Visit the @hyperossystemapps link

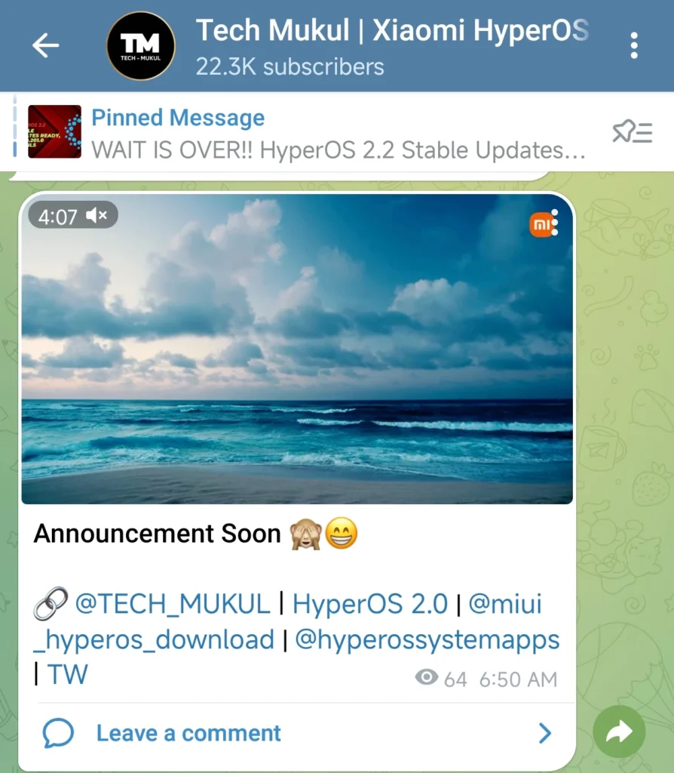coord(427,639)
